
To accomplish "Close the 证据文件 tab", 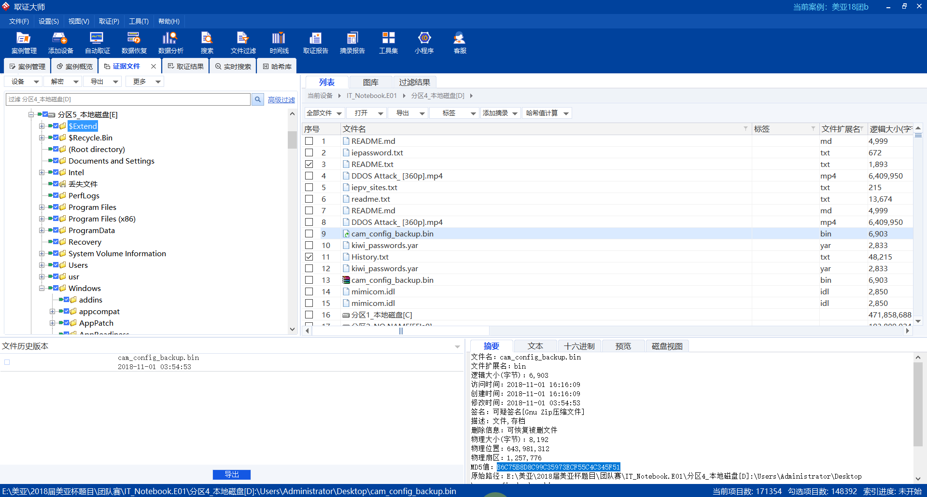I will (x=154, y=67).
